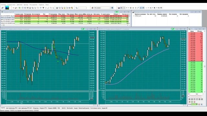
Task: Click RTS-3.21 entry in positions window
Action: [138, 16]
